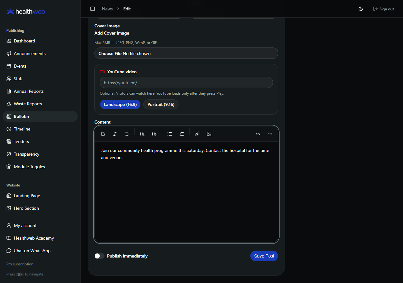Click the Dashboard grid icon in sidebar
Image resolution: width=403 pixels, height=283 pixels.
[9, 41]
